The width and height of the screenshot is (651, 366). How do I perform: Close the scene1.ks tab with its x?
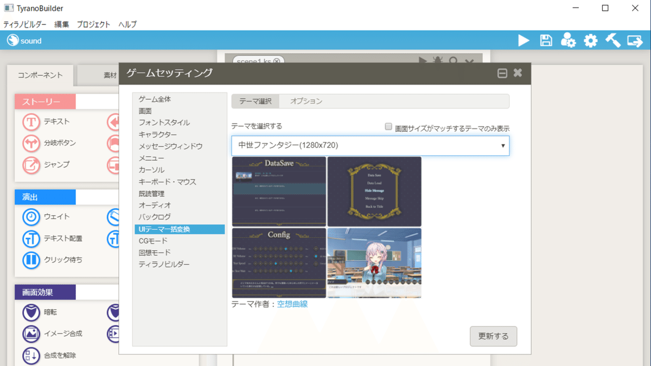277,61
